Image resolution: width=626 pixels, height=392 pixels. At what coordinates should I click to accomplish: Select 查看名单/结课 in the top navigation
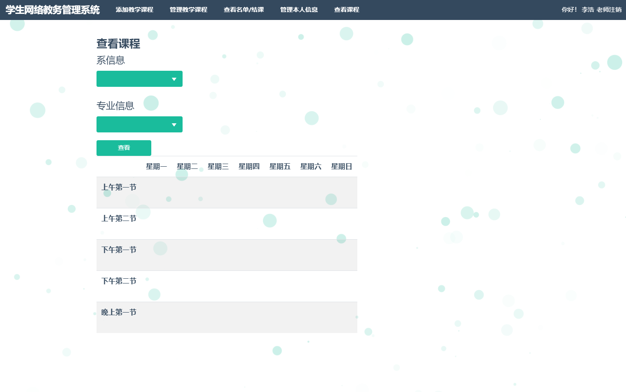tap(244, 10)
